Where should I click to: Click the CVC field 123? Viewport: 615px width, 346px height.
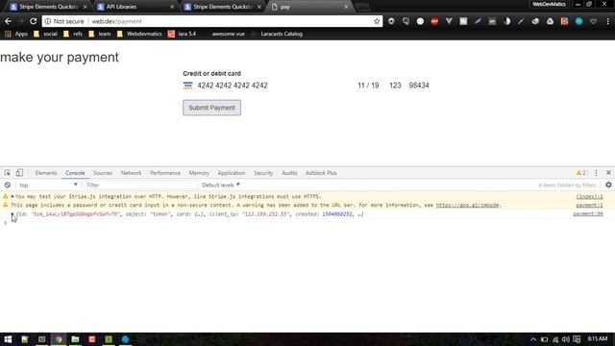tap(395, 86)
